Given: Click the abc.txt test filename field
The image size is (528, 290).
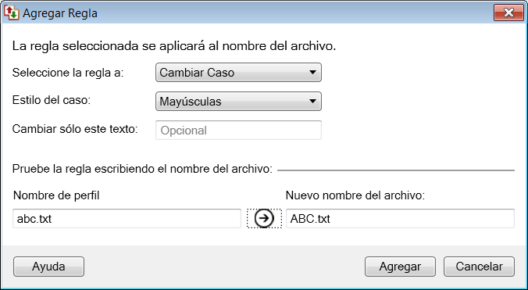Looking at the screenshot, I should (x=127, y=219).
